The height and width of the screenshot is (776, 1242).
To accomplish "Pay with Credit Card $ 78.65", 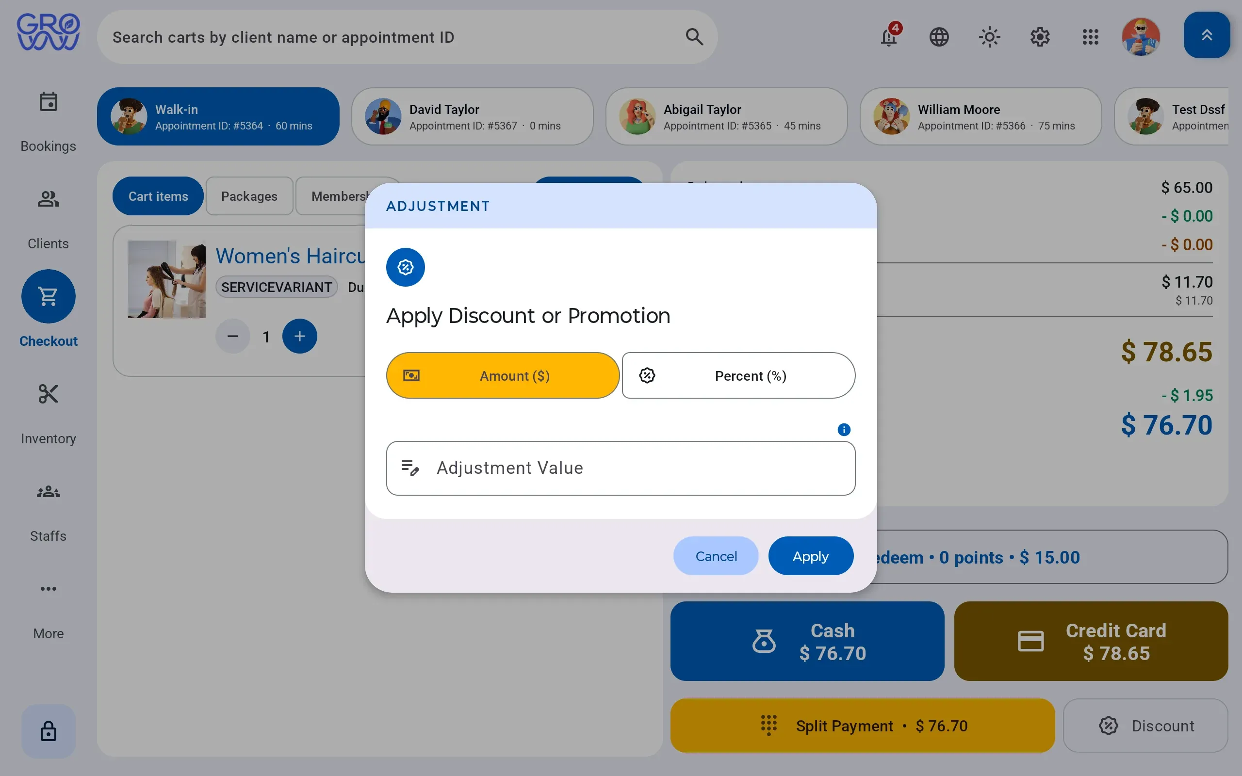I will point(1091,641).
